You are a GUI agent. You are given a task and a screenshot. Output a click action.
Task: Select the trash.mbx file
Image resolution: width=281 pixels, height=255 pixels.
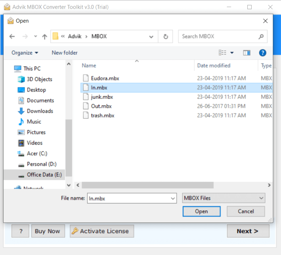click(x=102, y=115)
